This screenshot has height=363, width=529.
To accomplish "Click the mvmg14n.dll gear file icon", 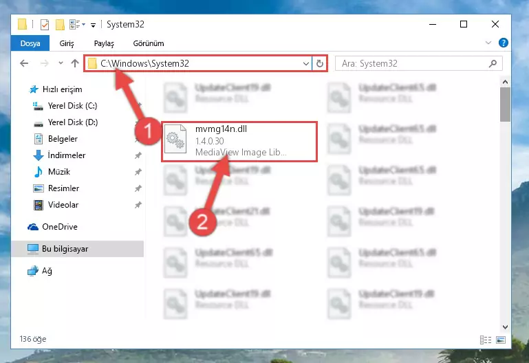I will pos(175,139).
